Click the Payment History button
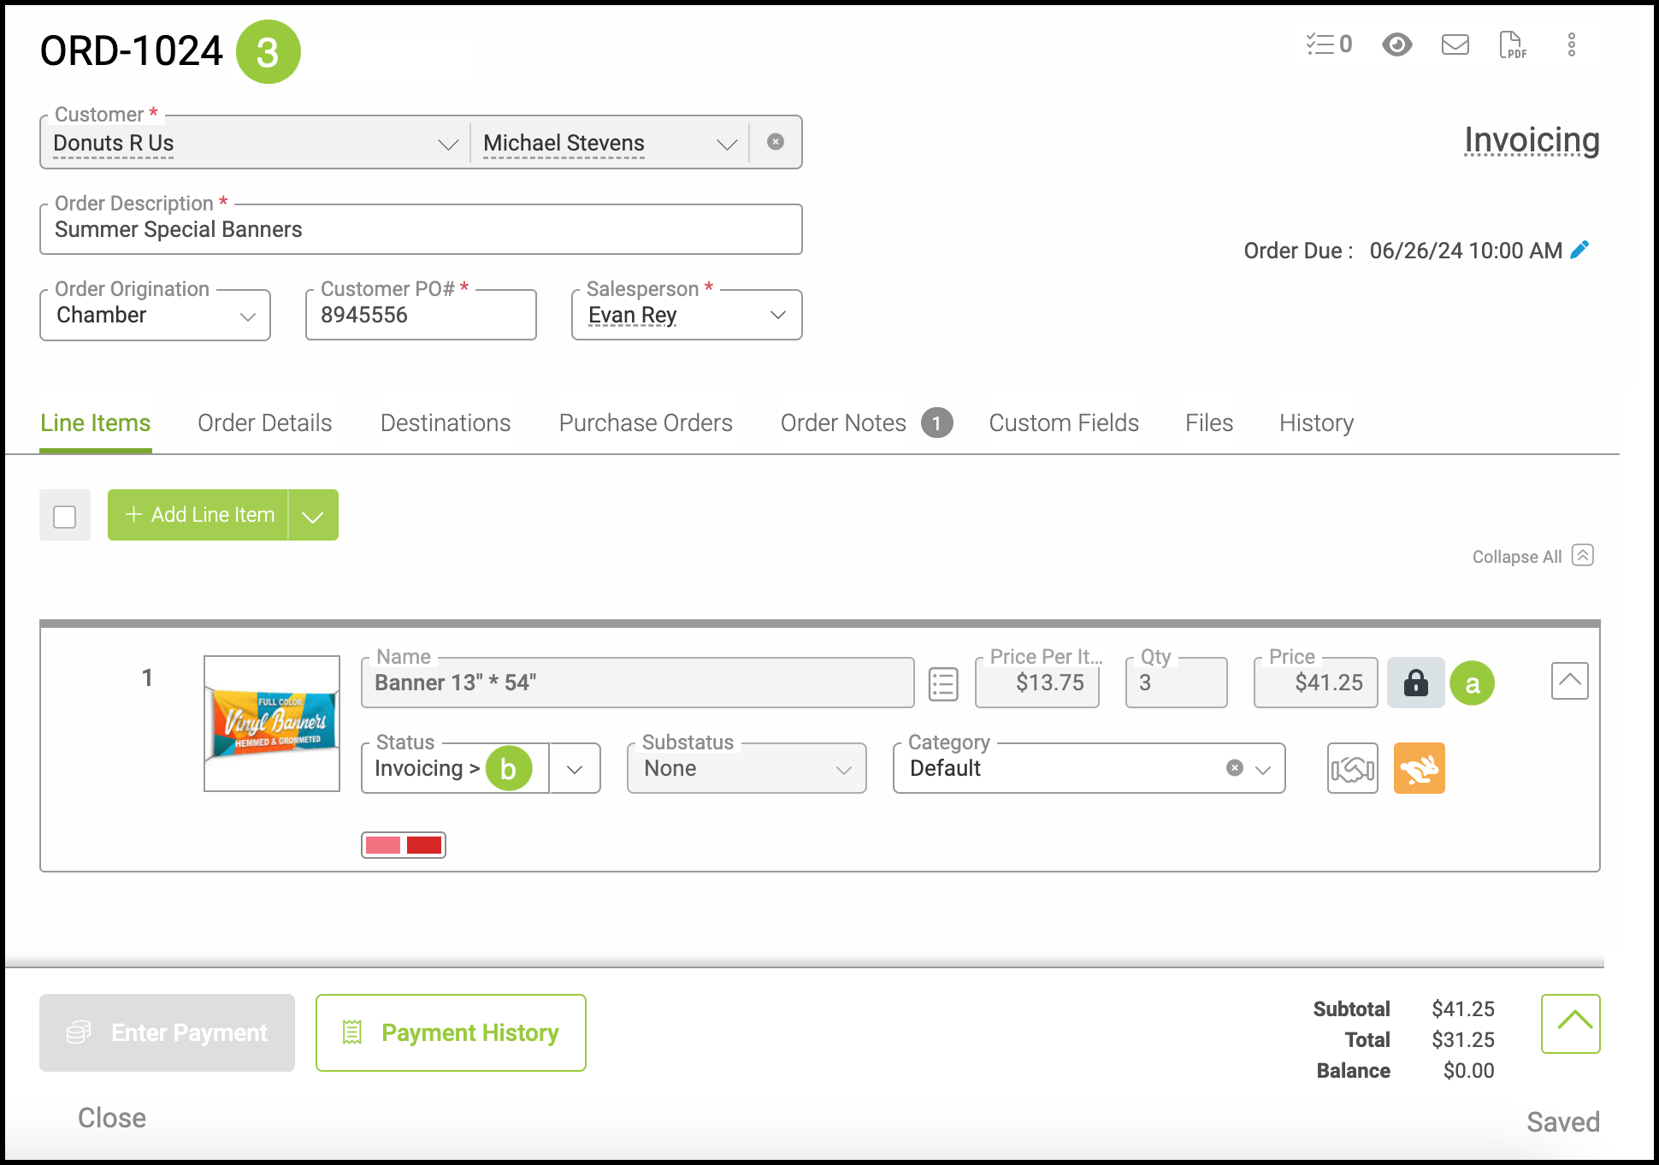 tap(451, 1032)
